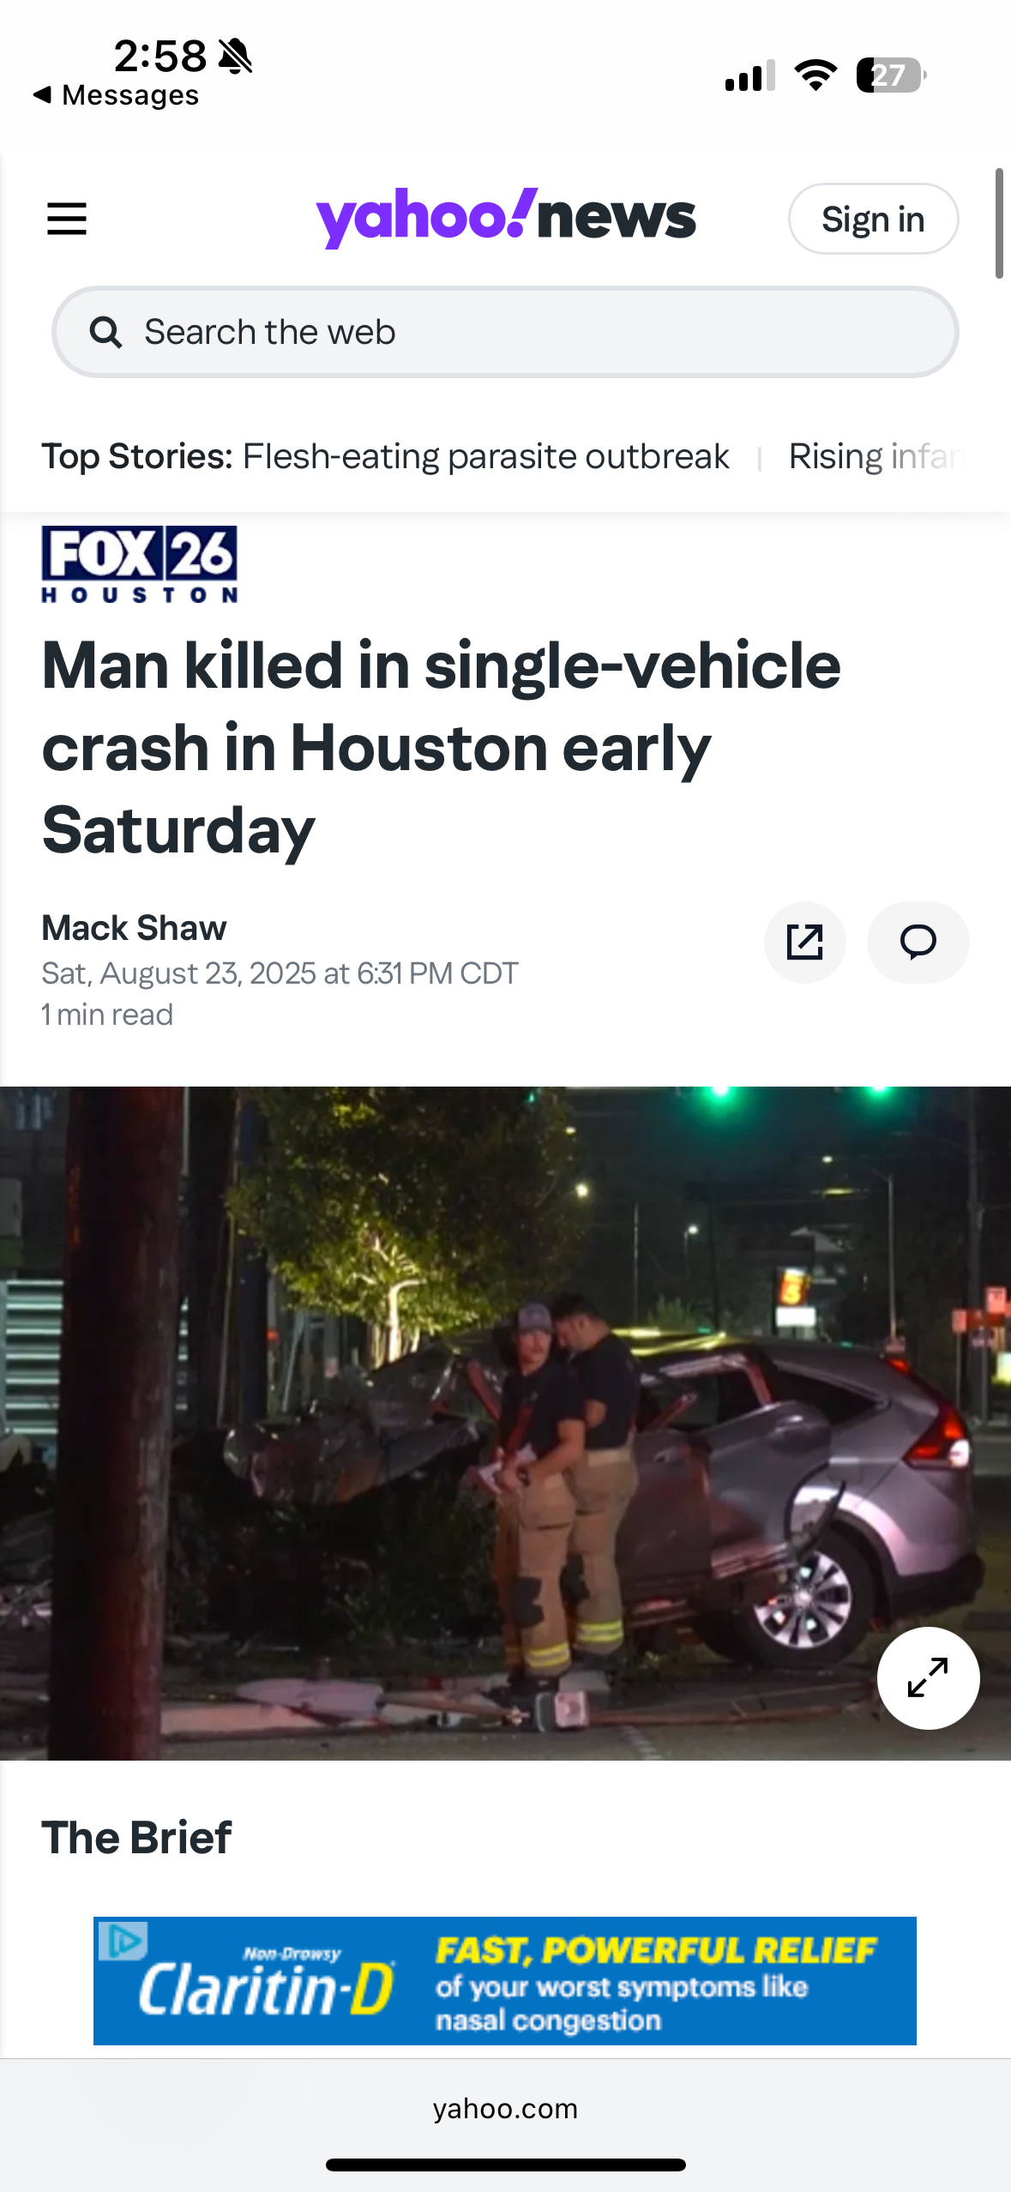Tap the search magnifier icon
Image resolution: width=1011 pixels, height=2192 pixels.
tap(105, 332)
